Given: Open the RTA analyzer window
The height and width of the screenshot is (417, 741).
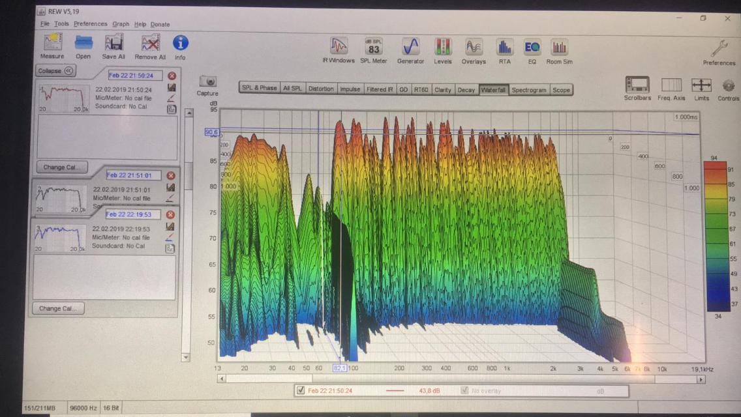Looking at the screenshot, I should pyautogui.click(x=504, y=48).
